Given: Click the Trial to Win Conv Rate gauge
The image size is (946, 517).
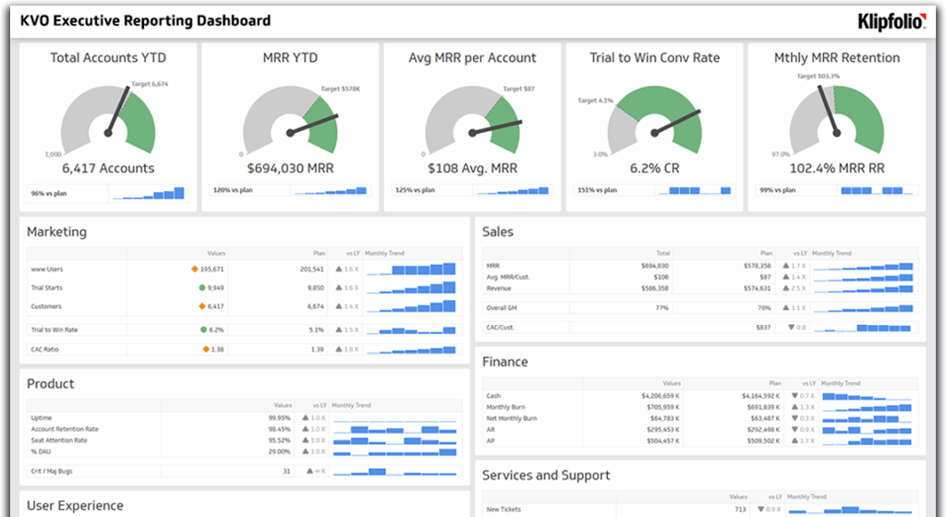Looking at the screenshot, I should [655, 121].
